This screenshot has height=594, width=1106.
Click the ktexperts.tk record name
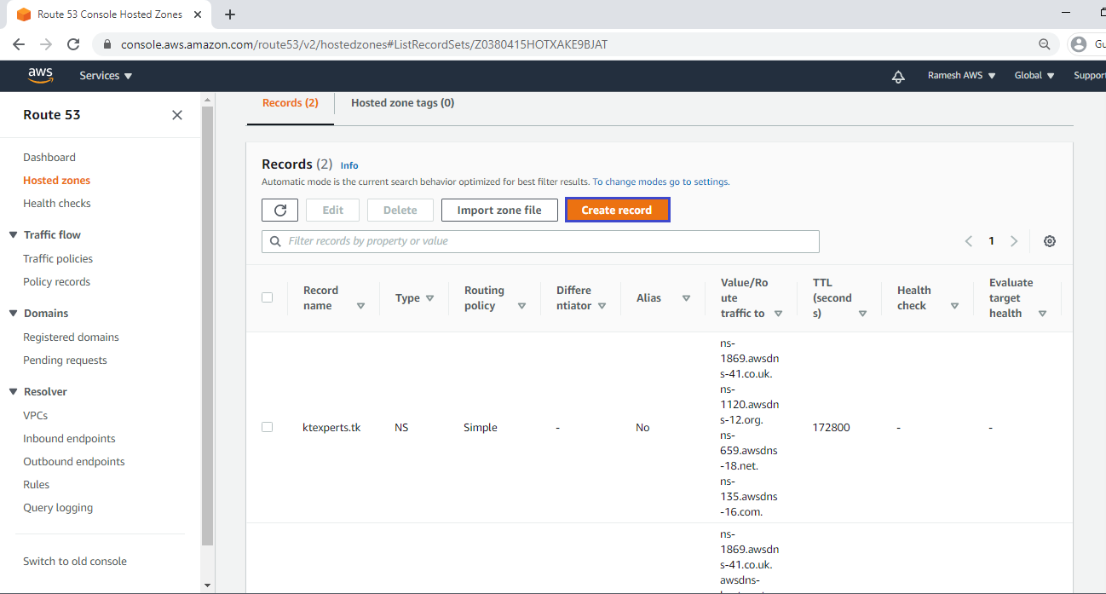click(331, 428)
